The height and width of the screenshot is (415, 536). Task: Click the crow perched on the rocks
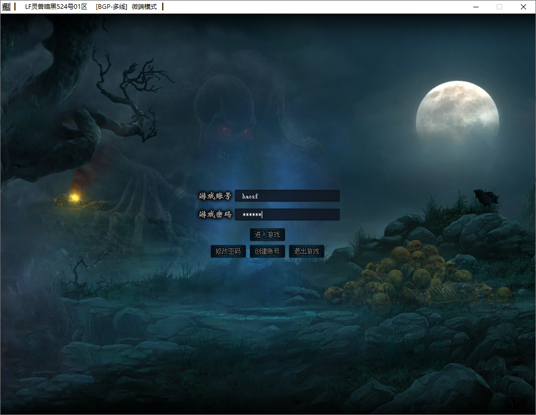click(485, 197)
